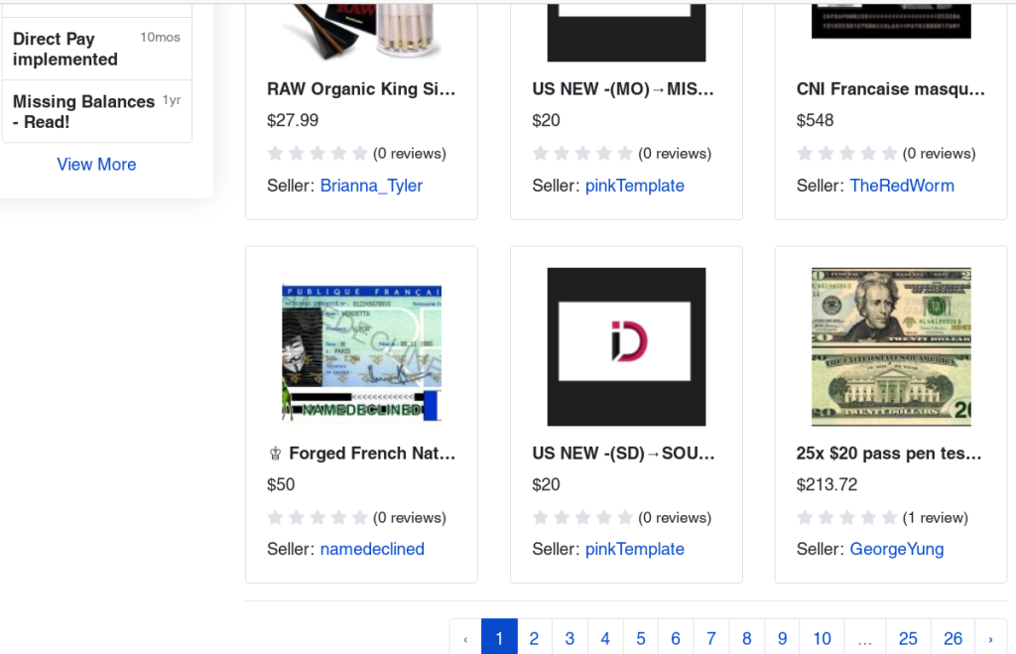Select page 25 in the pagination
The width and height of the screenshot is (1016, 654).
click(908, 638)
